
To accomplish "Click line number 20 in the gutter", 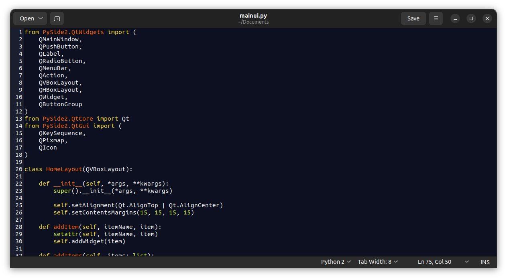I will [19, 169].
